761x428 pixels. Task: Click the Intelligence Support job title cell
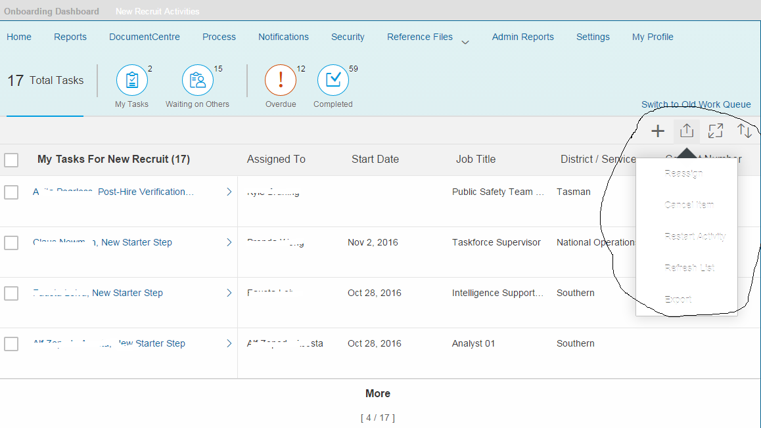(497, 293)
